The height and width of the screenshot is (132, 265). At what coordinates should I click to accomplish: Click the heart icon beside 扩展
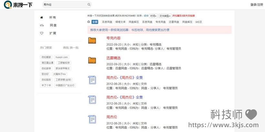coord(42,33)
